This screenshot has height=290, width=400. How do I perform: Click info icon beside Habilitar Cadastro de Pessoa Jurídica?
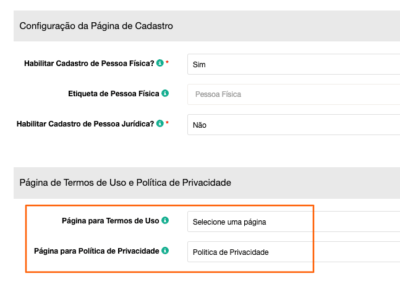[x=160, y=124]
